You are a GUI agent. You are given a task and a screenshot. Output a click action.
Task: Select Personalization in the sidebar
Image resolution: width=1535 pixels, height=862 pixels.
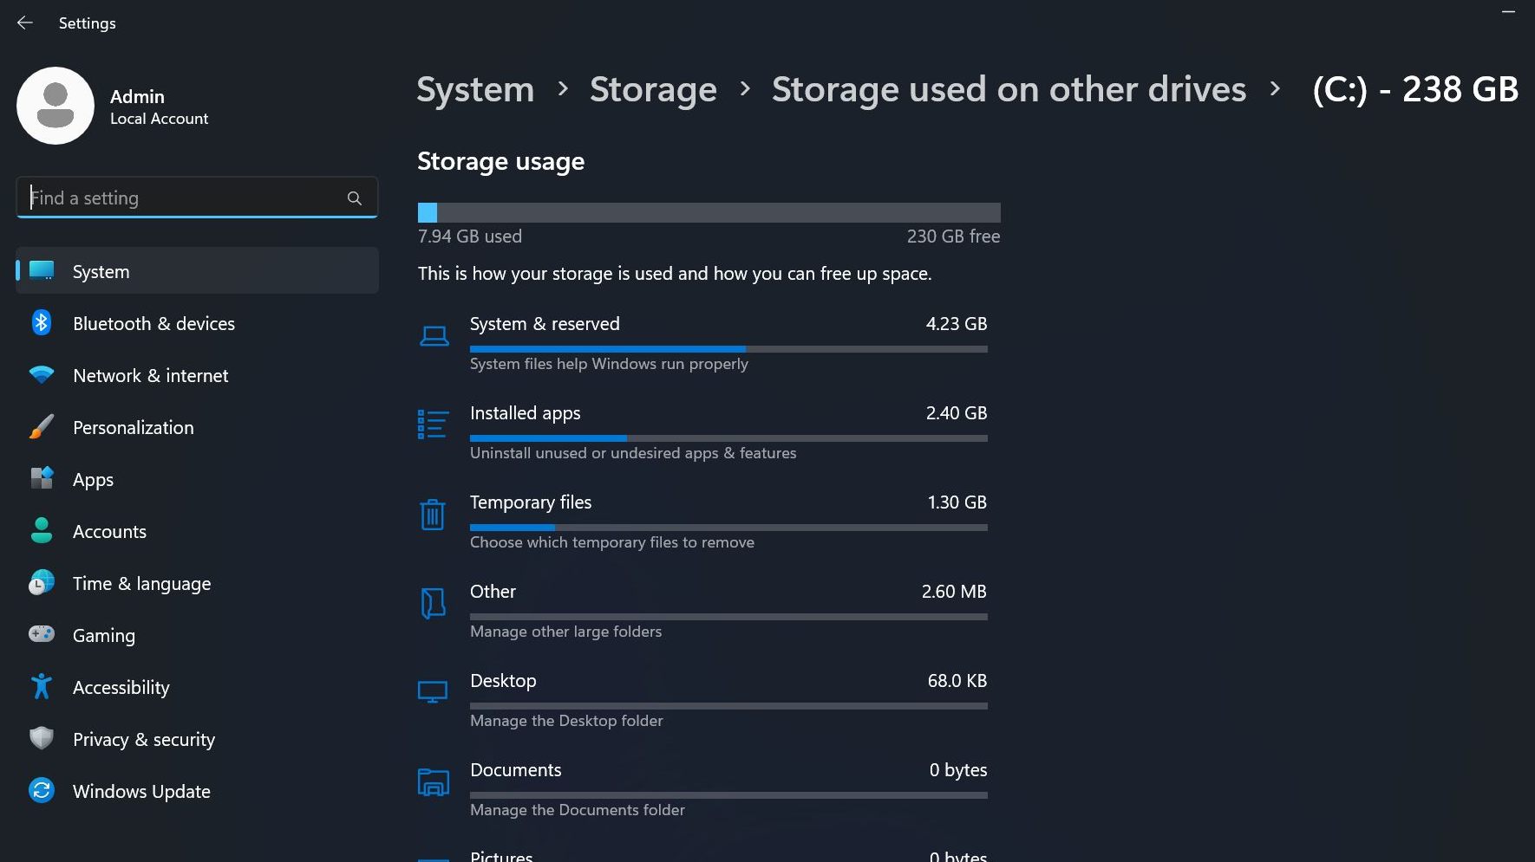(x=133, y=427)
